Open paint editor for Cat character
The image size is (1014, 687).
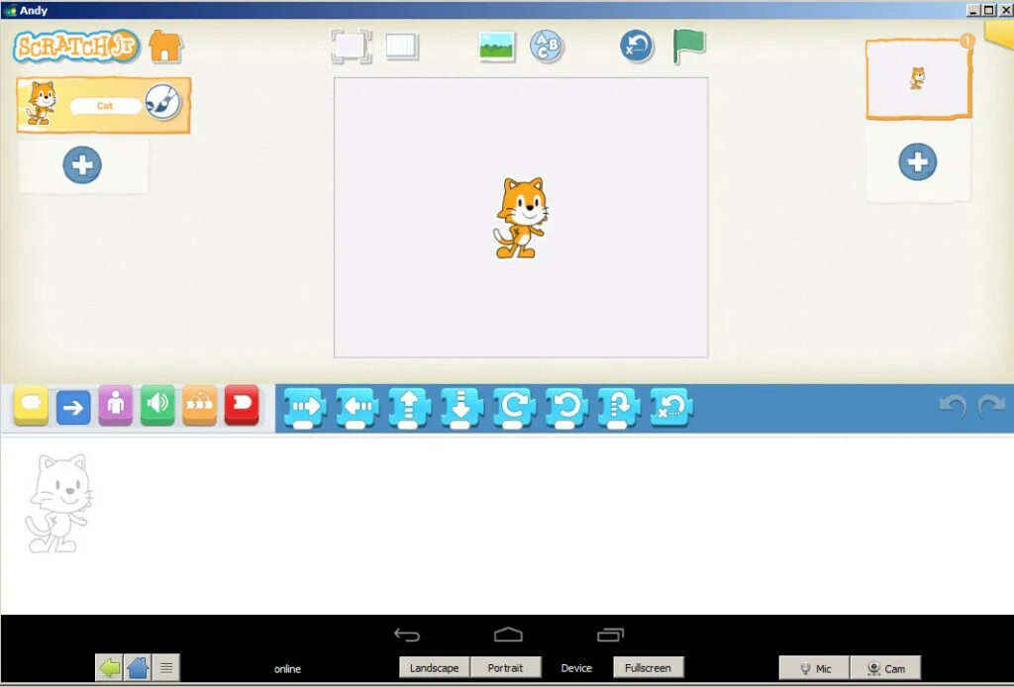[x=162, y=102]
